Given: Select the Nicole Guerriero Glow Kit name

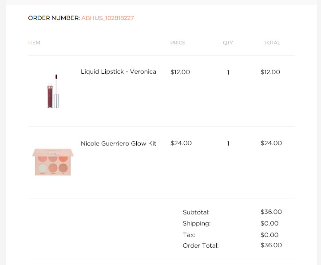Looking at the screenshot, I should 119,143.
